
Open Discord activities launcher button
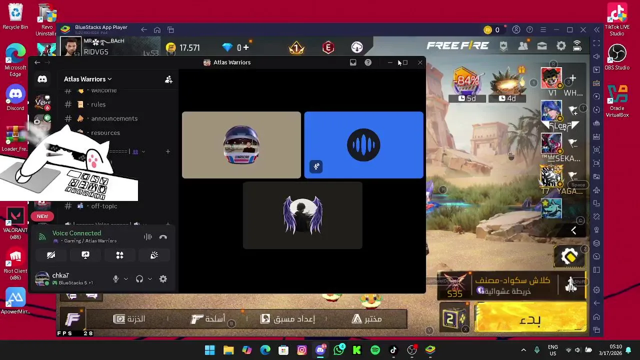coord(119,255)
